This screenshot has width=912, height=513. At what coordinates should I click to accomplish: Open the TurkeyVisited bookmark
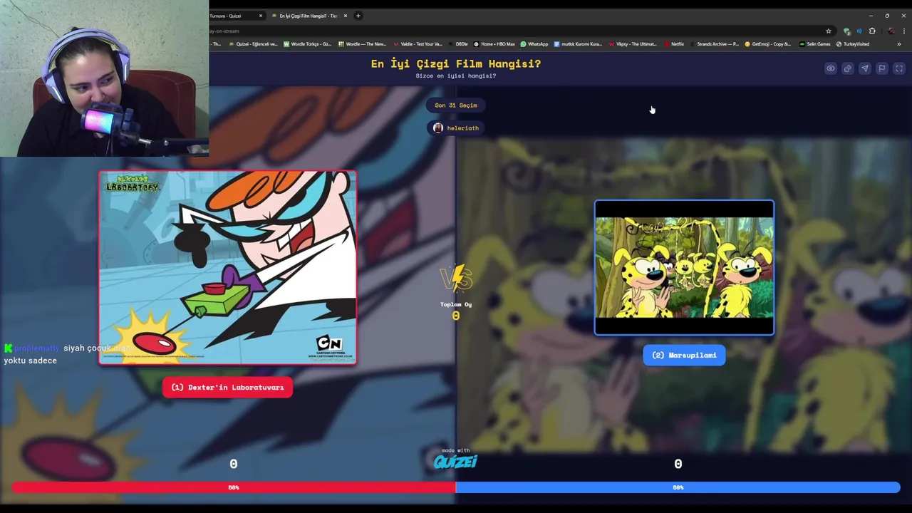coord(853,44)
